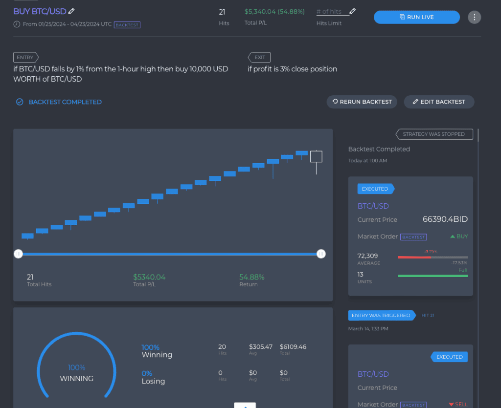
Task: Click the left chart range slider handle
Action: [18, 254]
